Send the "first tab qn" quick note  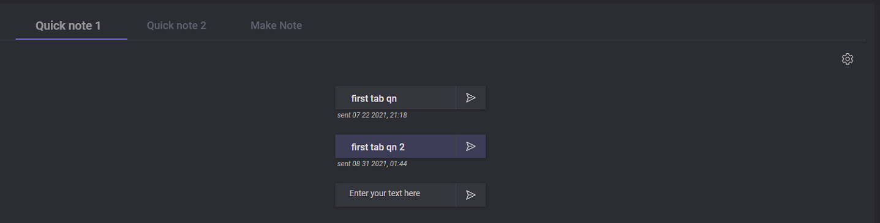470,98
